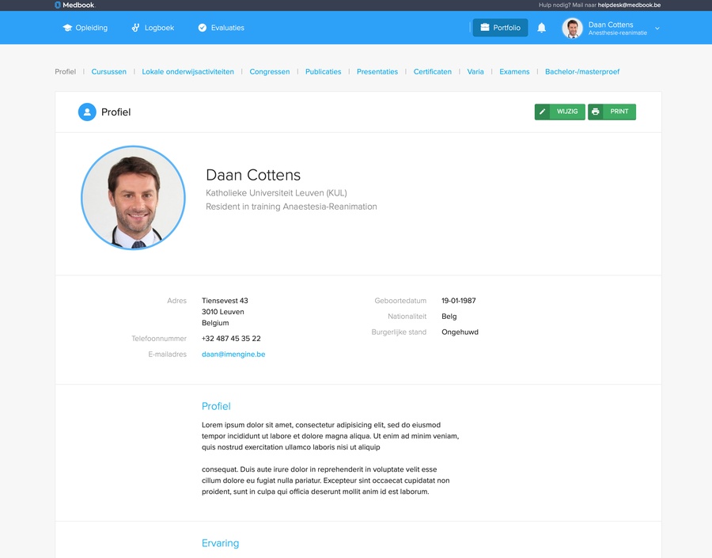The height and width of the screenshot is (558, 712).
Task: Open the Opleiding menu
Action: pyautogui.click(x=85, y=28)
